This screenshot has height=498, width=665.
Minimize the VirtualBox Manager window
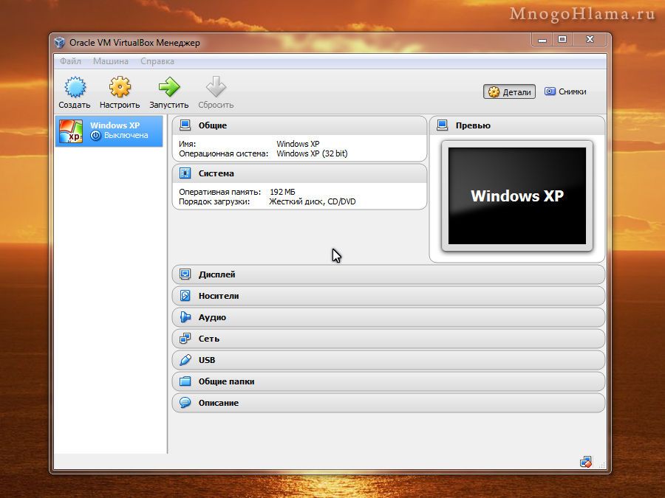542,40
